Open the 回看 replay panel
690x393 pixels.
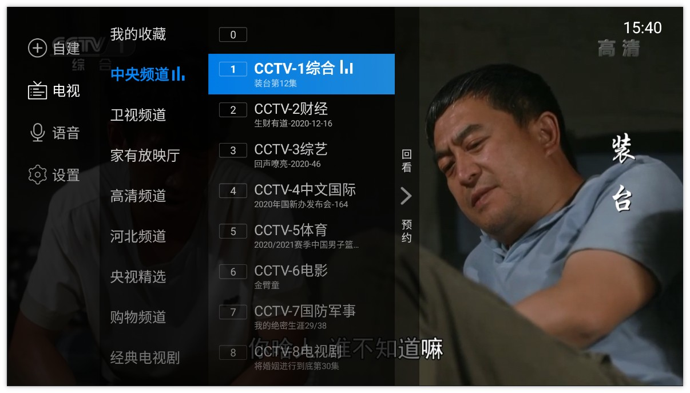407,161
